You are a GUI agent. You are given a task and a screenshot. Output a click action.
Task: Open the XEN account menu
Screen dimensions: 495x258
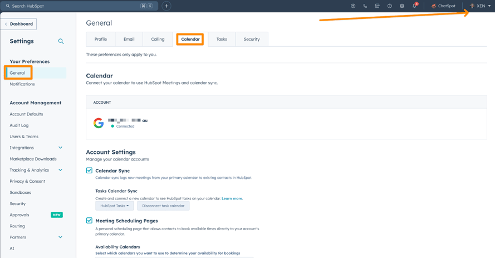point(480,6)
